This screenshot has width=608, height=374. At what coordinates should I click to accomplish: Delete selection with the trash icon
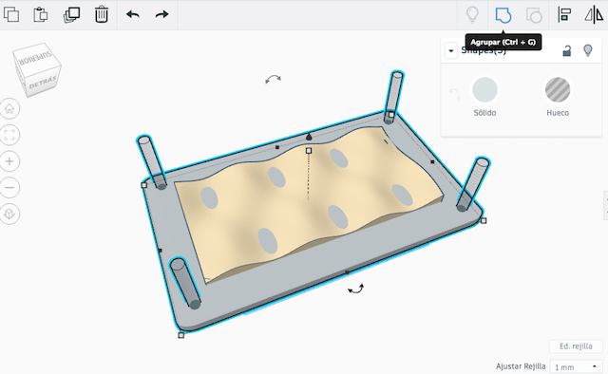click(x=102, y=14)
